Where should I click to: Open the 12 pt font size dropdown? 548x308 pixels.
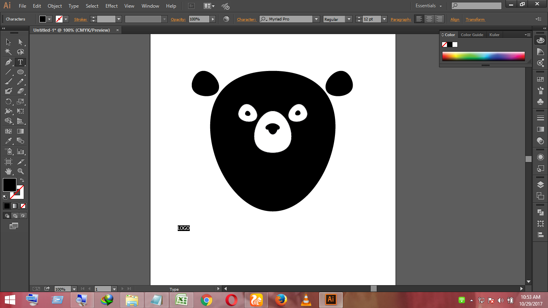coord(384,19)
